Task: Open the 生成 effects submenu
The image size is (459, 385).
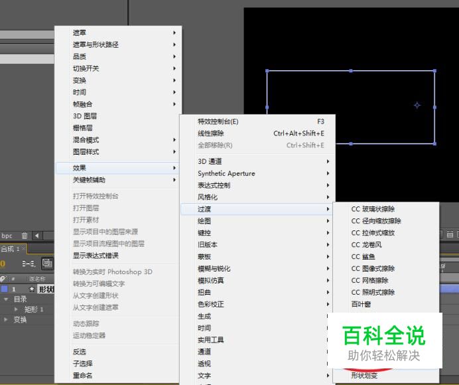Action: tap(255, 316)
